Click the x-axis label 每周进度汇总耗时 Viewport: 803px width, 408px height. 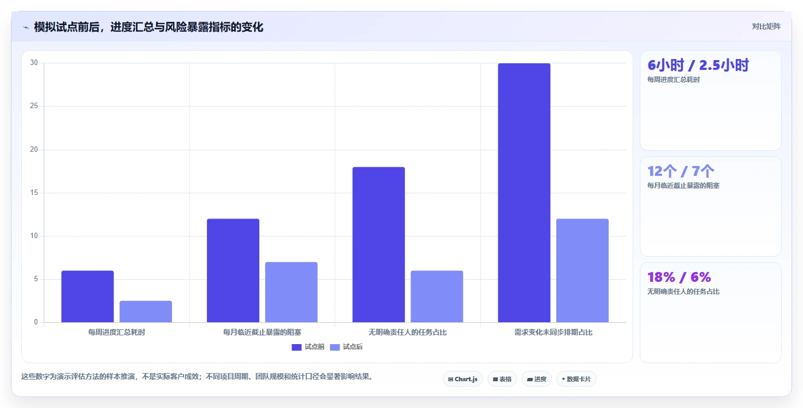tap(117, 332)
